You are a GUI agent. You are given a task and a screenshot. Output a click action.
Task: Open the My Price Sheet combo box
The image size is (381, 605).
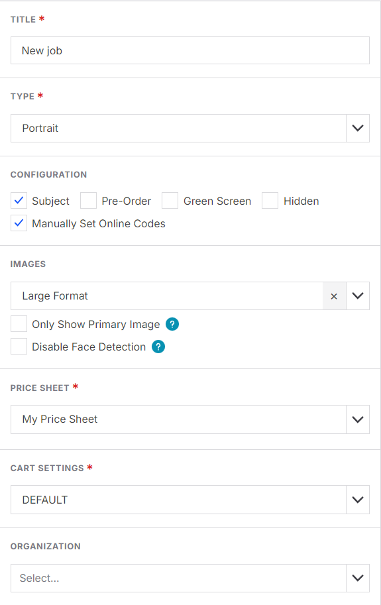(x=178, y=419)
